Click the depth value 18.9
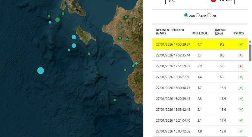Image resolution: width=252 pixels, height=137 pixels. [223, 99]
